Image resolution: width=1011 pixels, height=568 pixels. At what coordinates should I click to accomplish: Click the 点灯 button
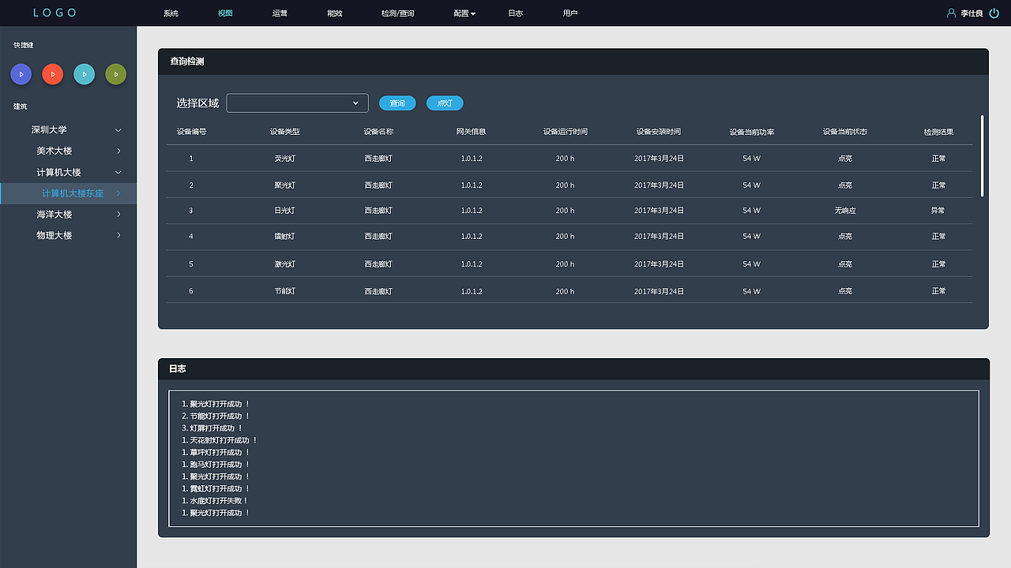click(x=445, y=103)
